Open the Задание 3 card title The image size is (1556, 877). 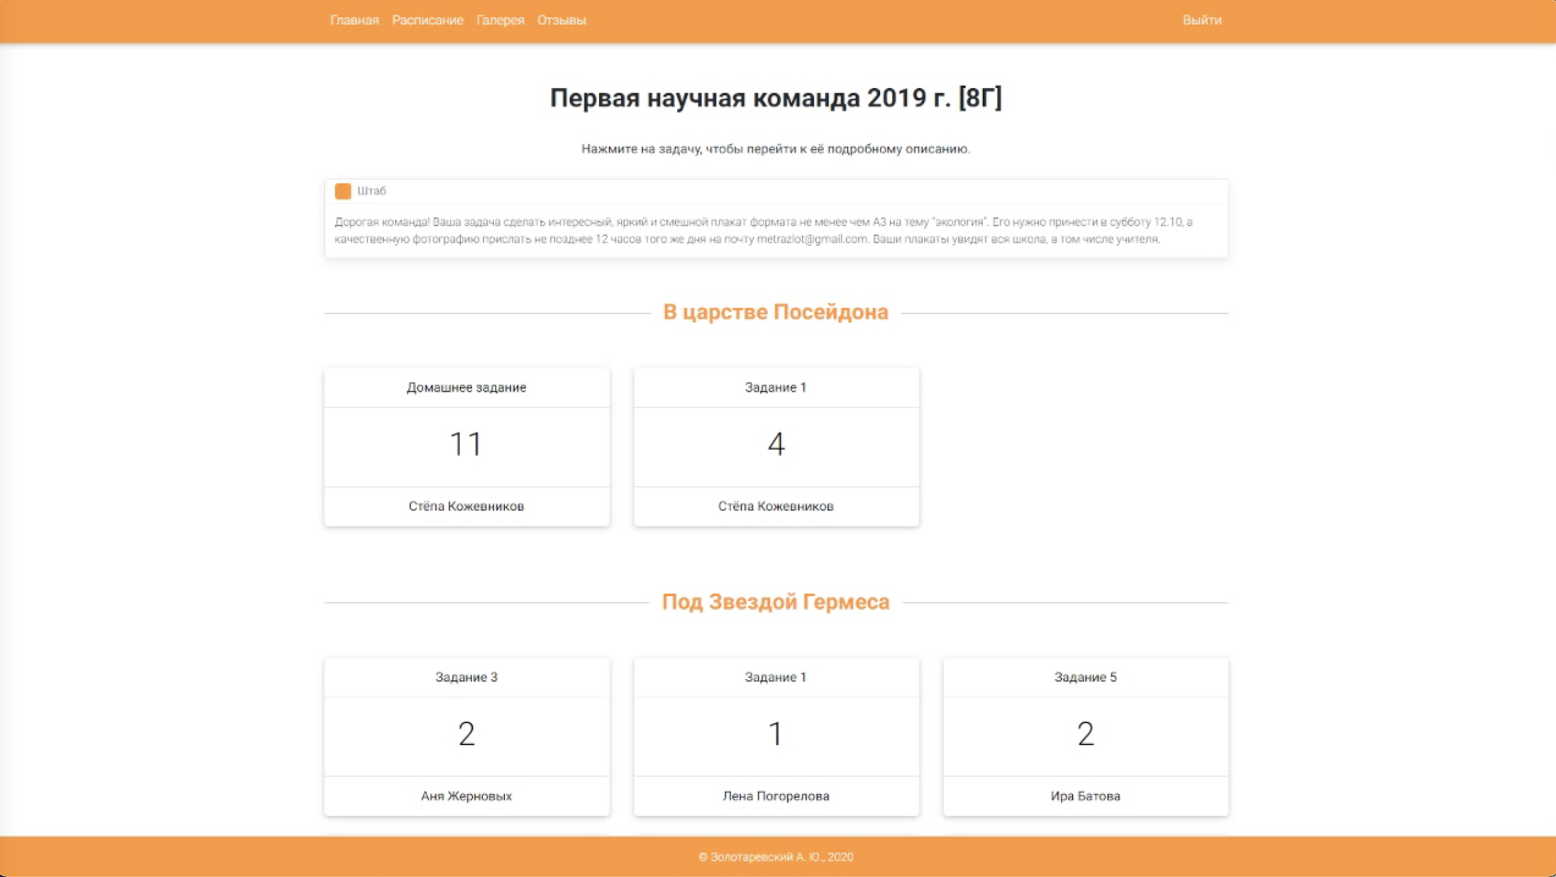pyautogui.click(x=466, y=677)
